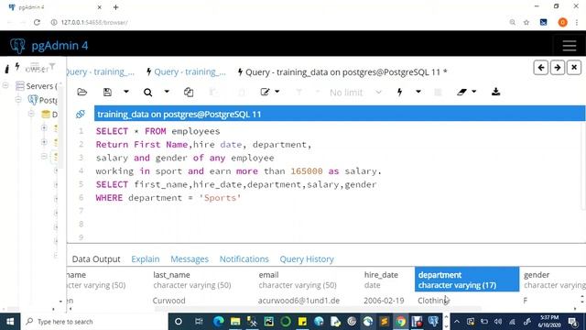This screenshot has height=330, width=586.
Task: Click the Windows Start button
Action: [x=10, y=322]
